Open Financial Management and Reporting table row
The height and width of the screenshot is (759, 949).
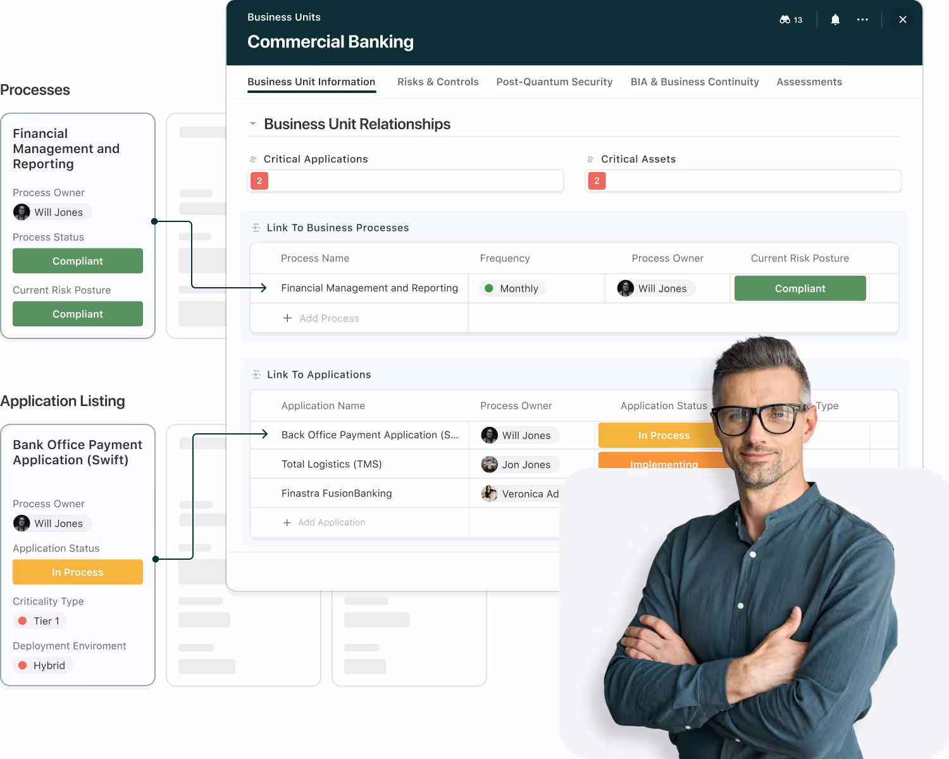tap(369, 288)
